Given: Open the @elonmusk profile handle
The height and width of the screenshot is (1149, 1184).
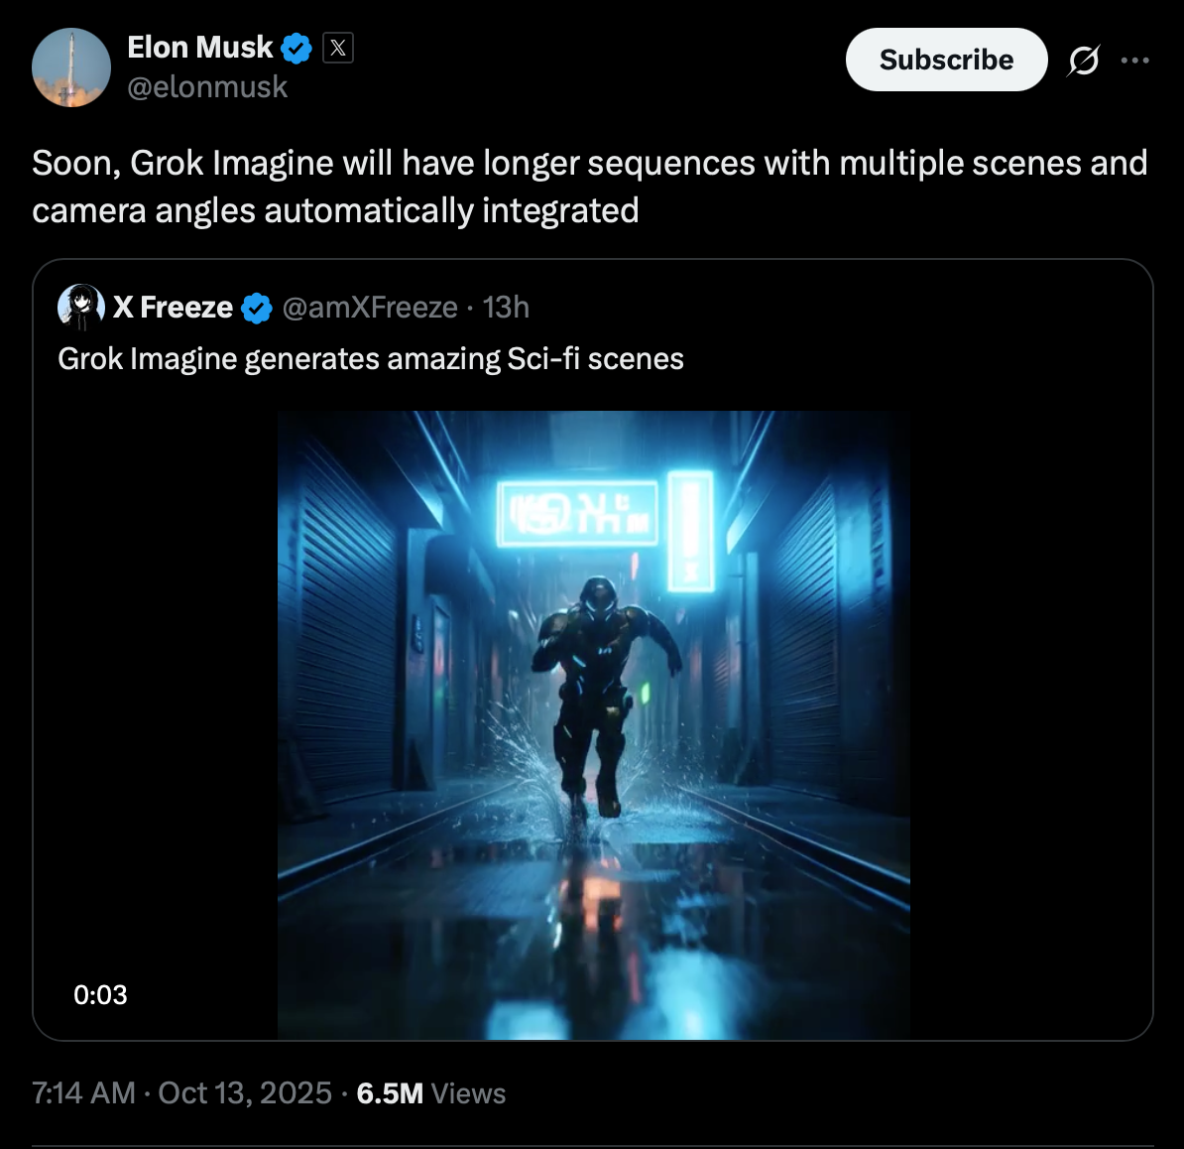Looking at the screenshot, I should 203,86.
